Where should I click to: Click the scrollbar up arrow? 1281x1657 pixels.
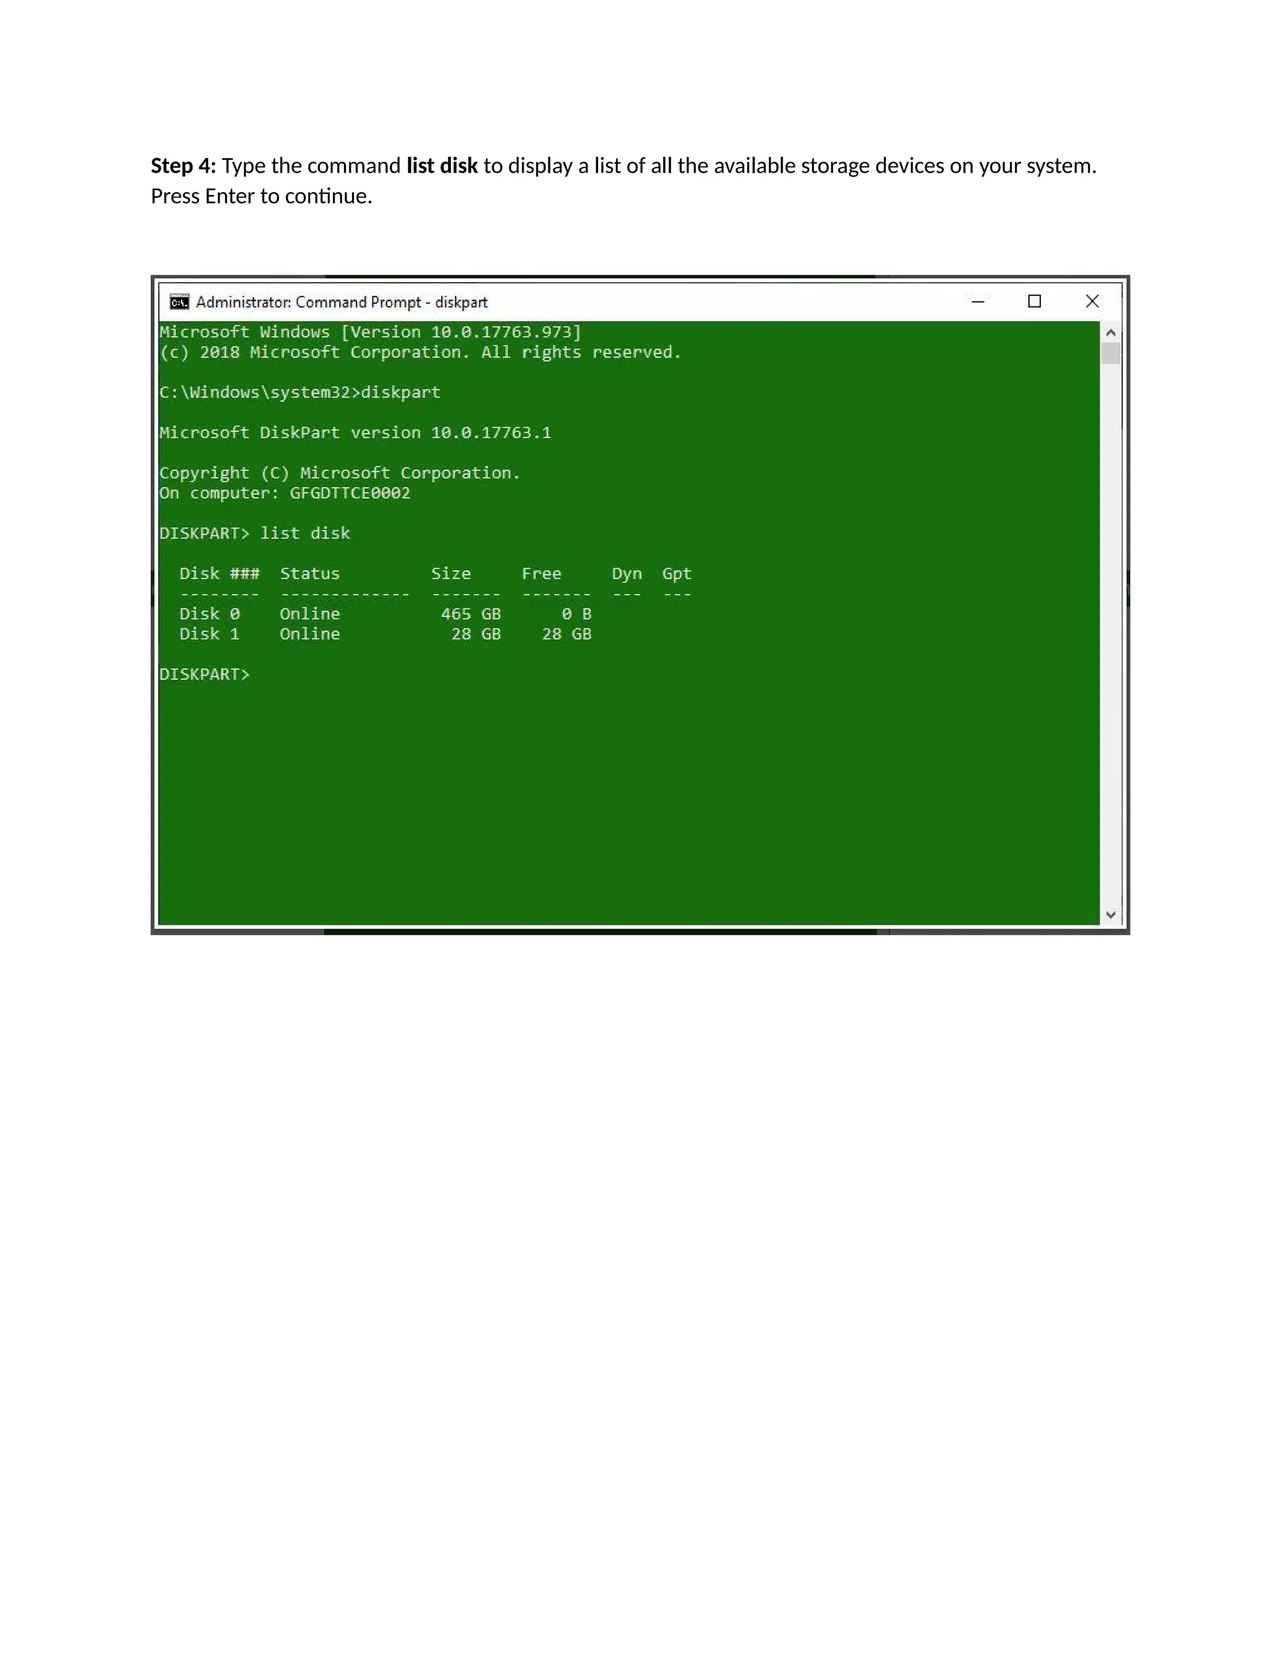(1110, 332)
